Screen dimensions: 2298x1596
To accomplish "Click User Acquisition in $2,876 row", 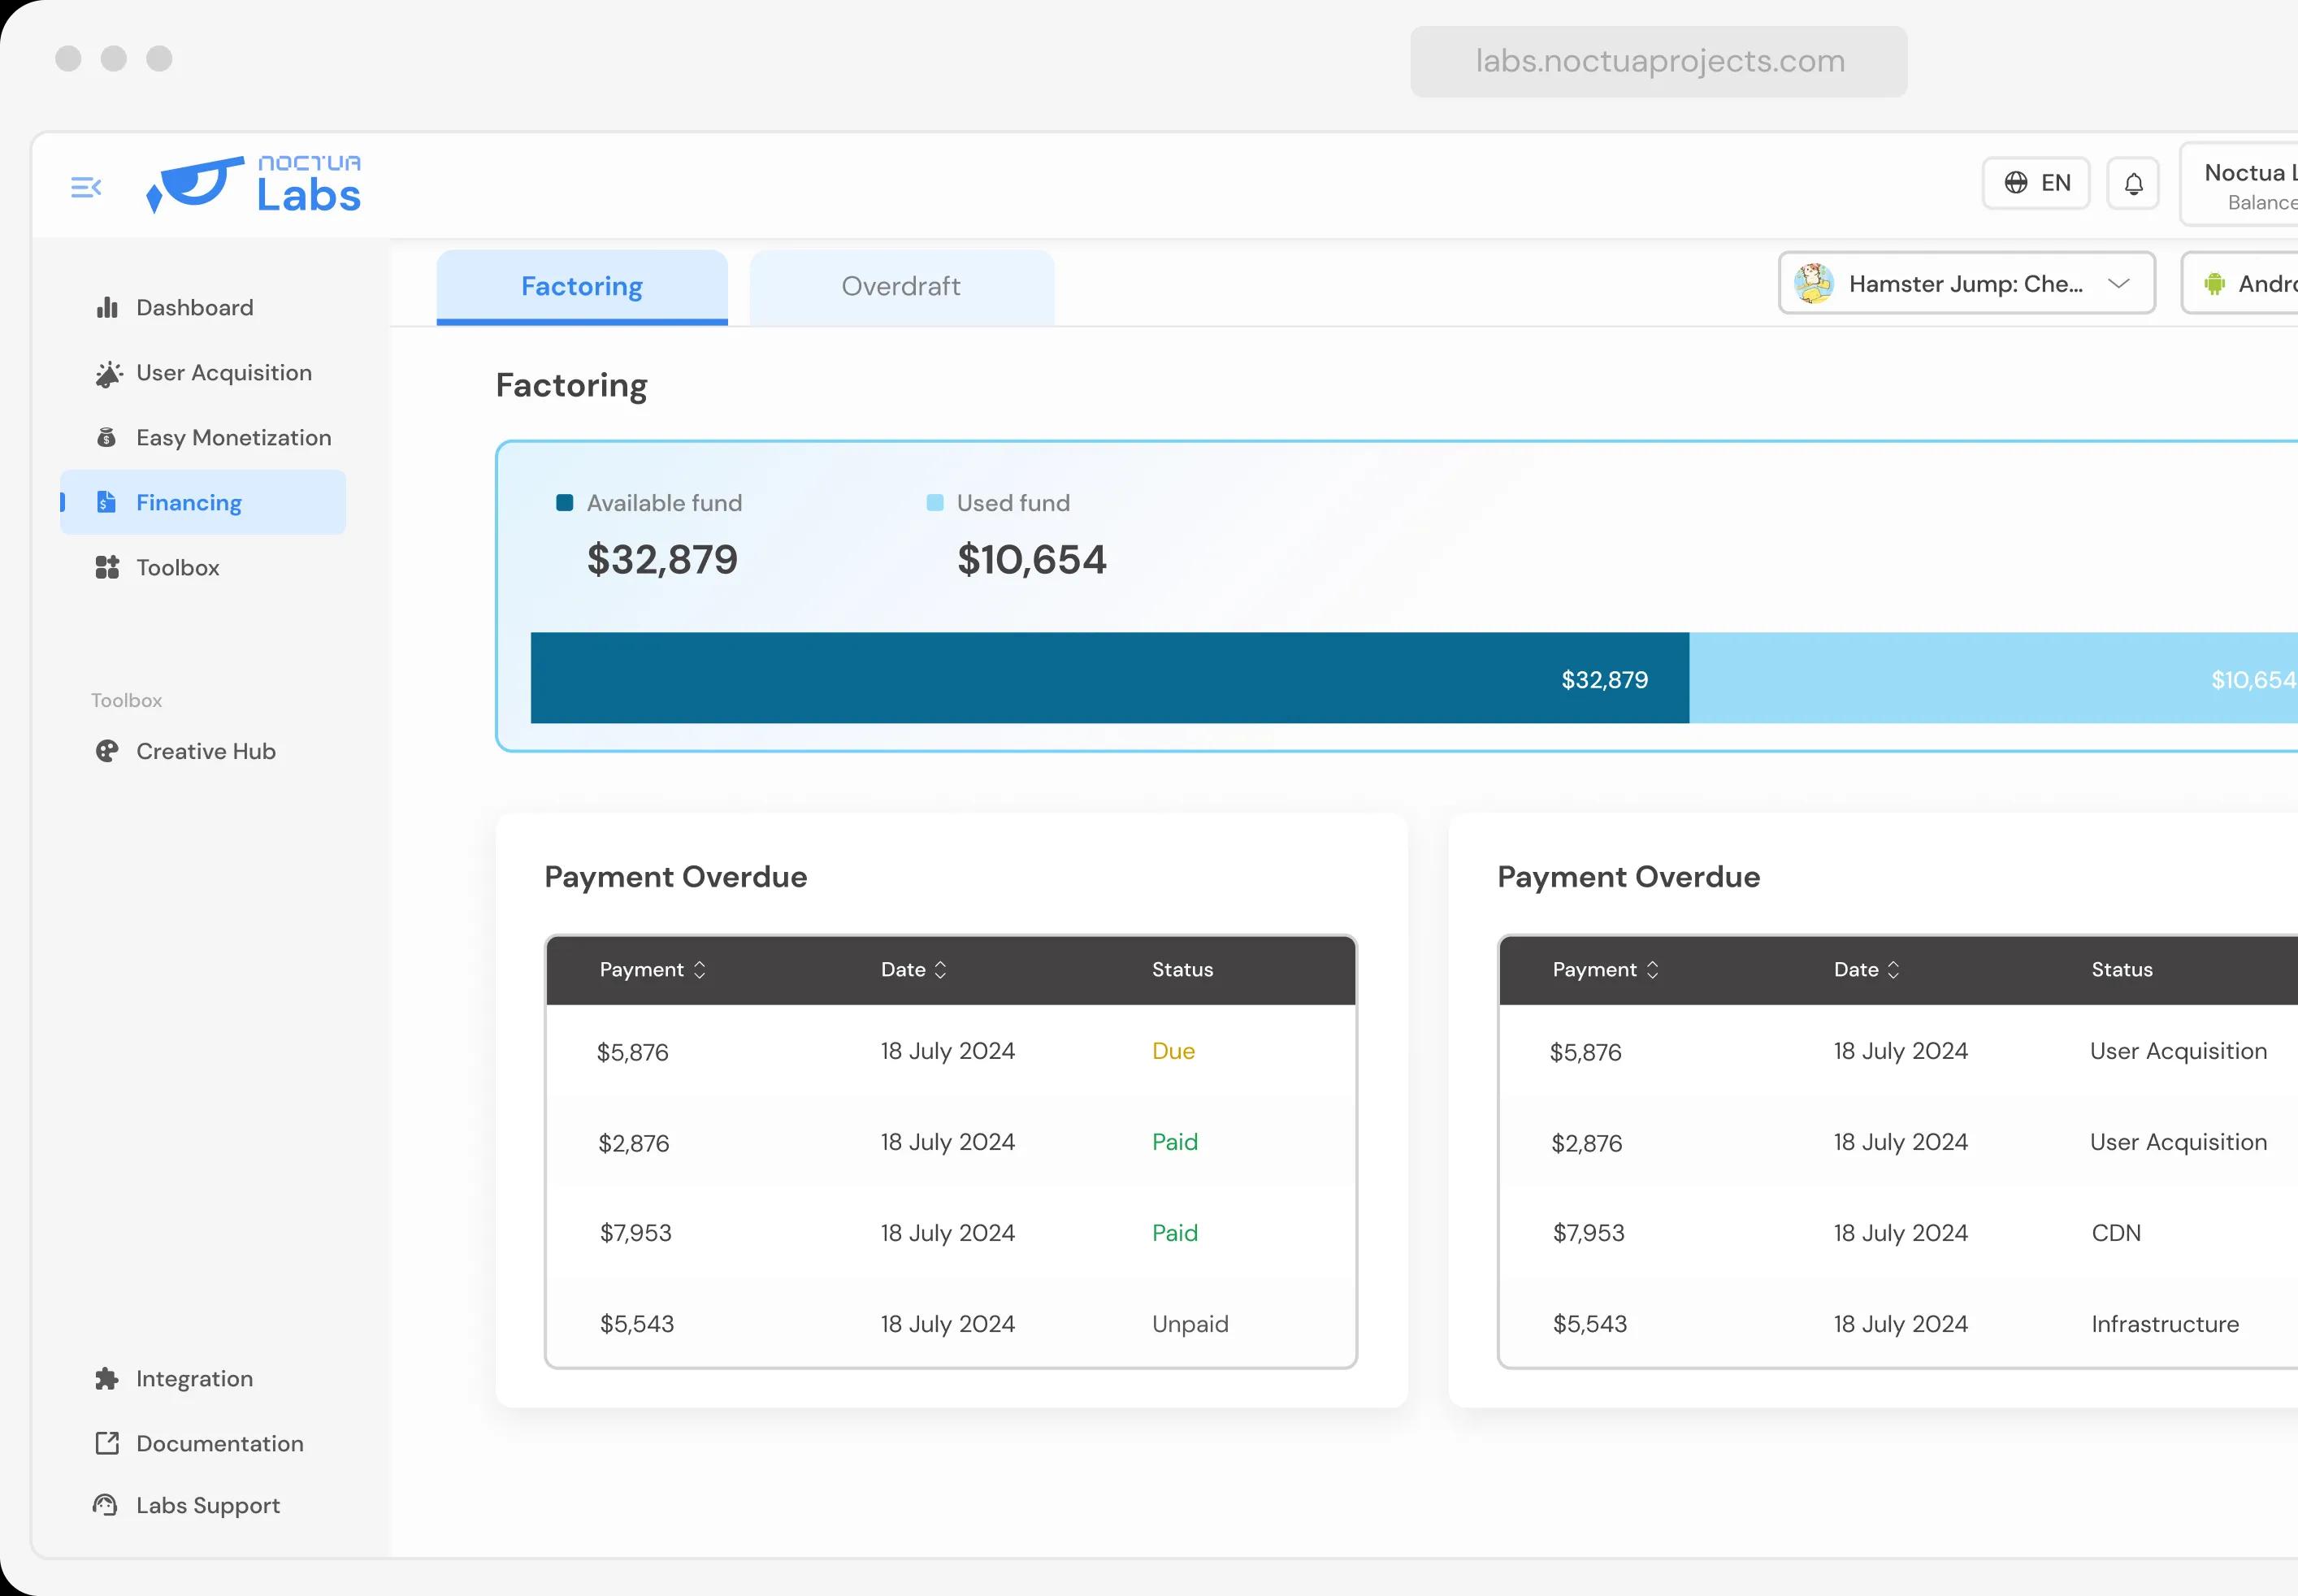I will [x=2178, y=1142].
